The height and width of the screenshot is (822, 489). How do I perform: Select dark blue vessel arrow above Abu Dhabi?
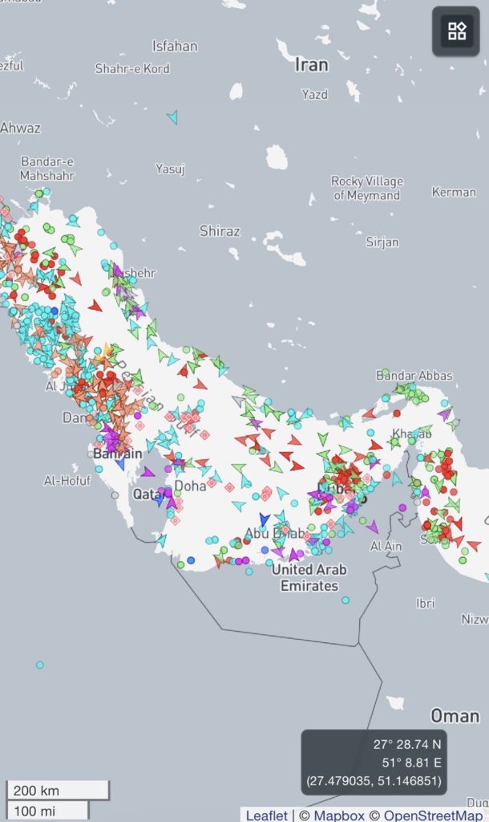coord(265,519)
